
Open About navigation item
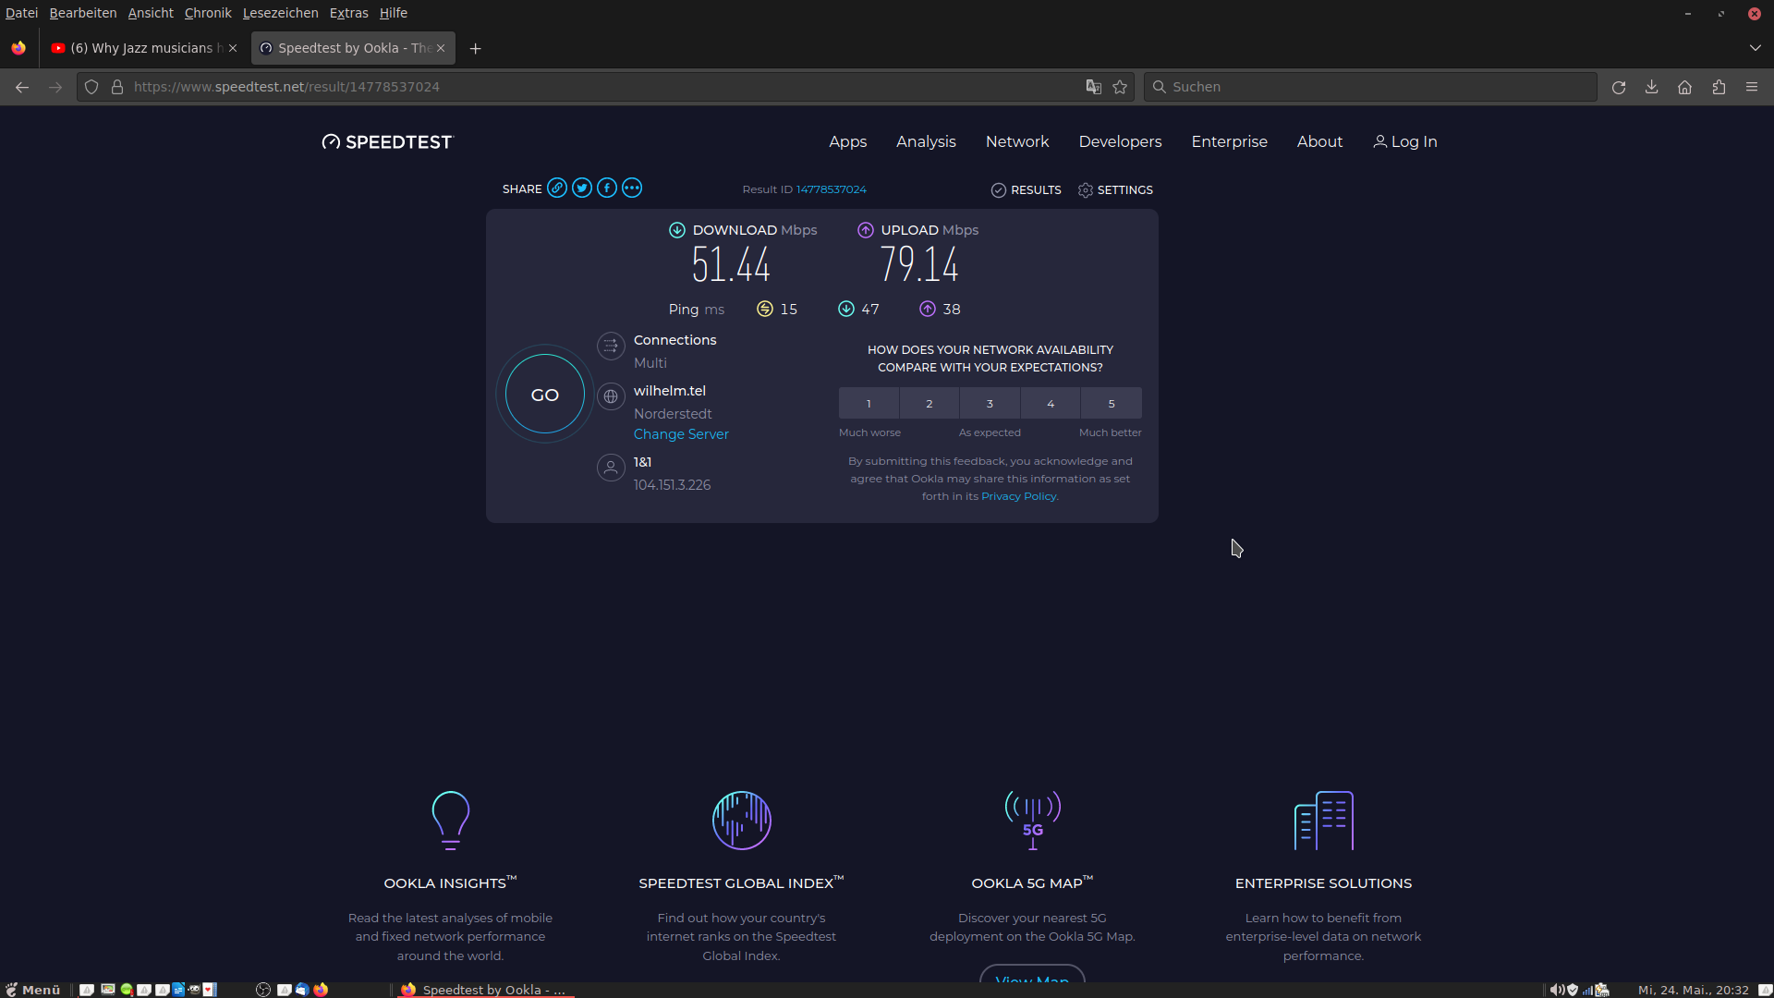tap(1319, 142)
